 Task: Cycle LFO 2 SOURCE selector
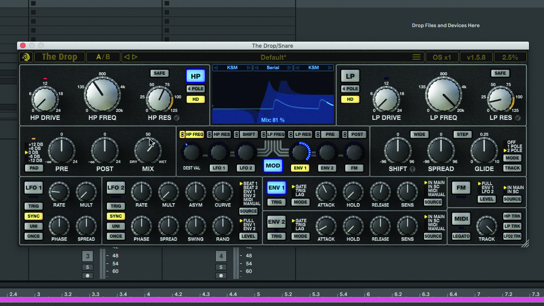pyautogui.click(x=248, y=211)
